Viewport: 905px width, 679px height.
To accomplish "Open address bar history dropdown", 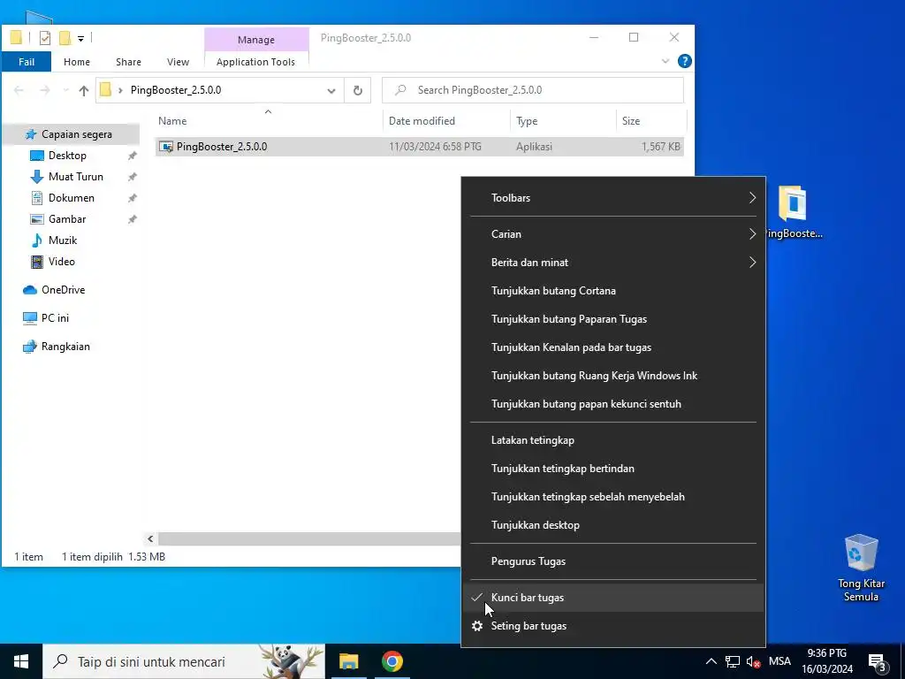I will 331,91.
